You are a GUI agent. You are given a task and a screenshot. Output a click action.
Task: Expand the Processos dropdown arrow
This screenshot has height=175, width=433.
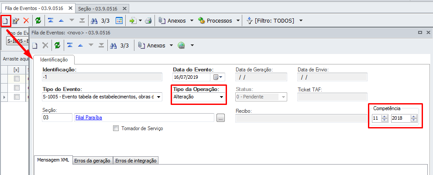pyautogui.click(x=238, y=20)
